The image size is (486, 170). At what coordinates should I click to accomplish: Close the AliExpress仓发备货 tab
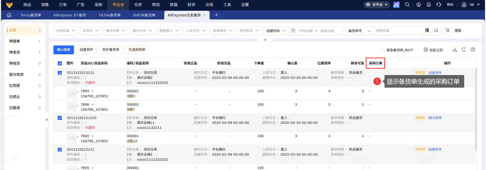[204, 15]
